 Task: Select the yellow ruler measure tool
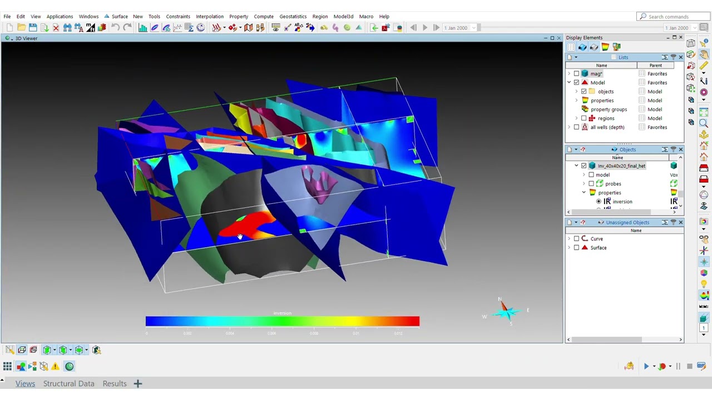click(x=704, y=67)
